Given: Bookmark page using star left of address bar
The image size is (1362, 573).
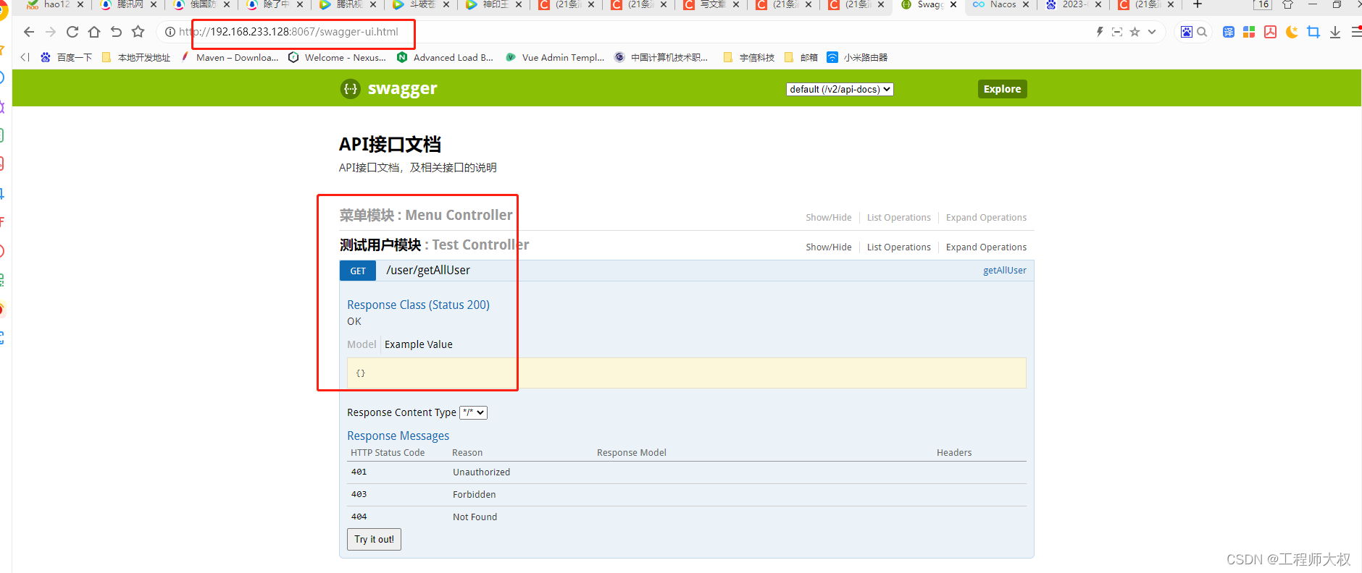Looking at the screenshot, I should point(138,32).
